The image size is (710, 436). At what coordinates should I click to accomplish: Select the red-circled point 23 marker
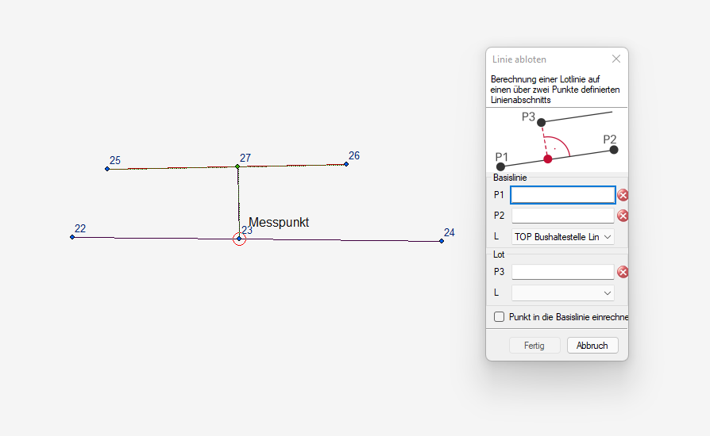[x=239, y=239]
